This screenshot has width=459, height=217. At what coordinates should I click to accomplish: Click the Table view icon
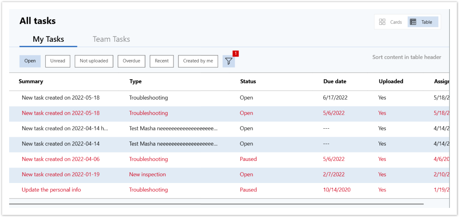[x=413, y=22]
